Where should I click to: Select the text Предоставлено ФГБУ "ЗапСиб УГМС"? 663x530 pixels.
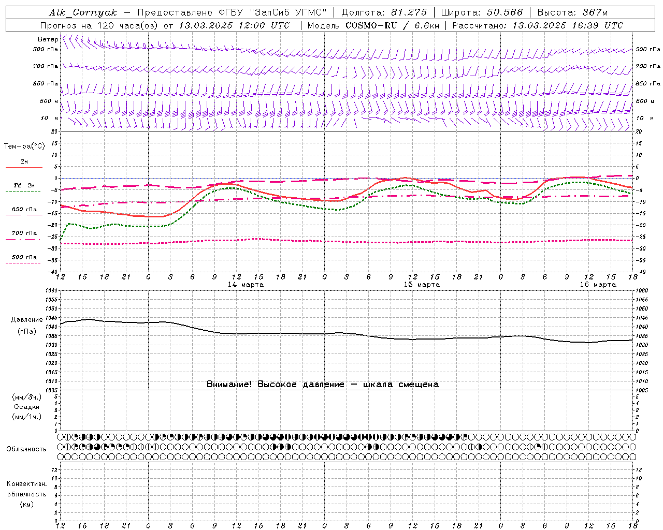point(232,12)
